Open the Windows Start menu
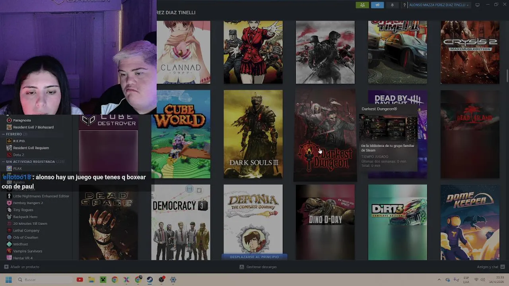Screen dimensions: 509x286 coord(8,280)
